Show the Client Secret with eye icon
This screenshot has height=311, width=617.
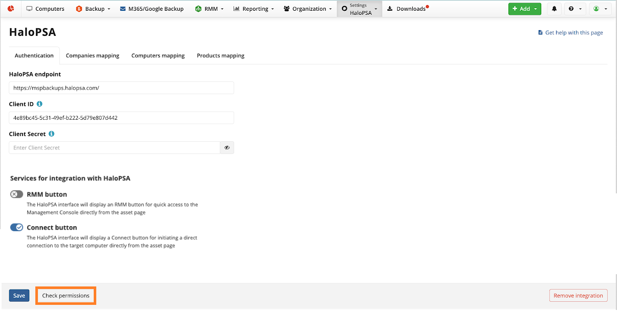pos(227,148)
